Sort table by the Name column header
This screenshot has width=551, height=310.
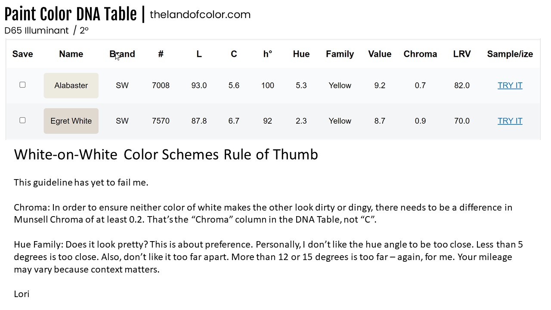tap(71, 54)
